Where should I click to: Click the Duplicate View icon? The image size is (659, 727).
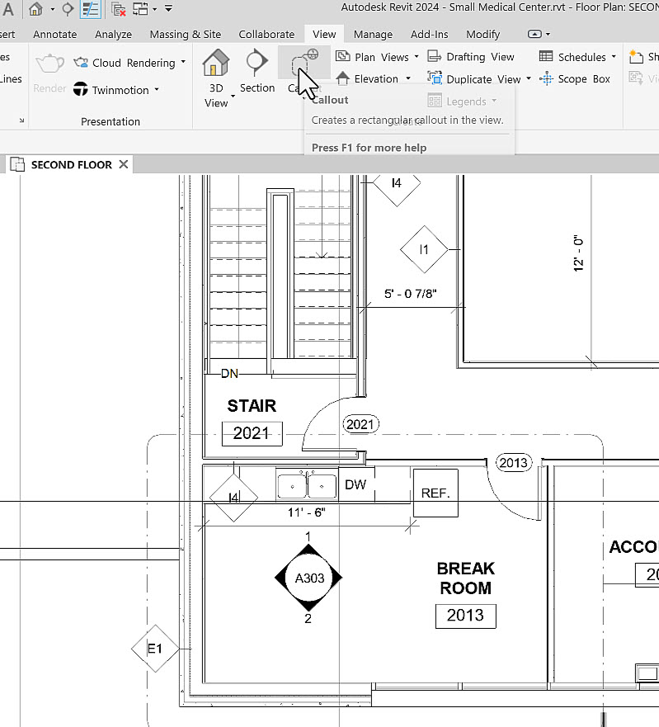(x=434, y=78)
